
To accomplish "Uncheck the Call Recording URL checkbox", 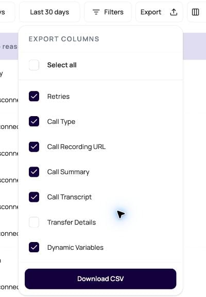I will (34, 147).
